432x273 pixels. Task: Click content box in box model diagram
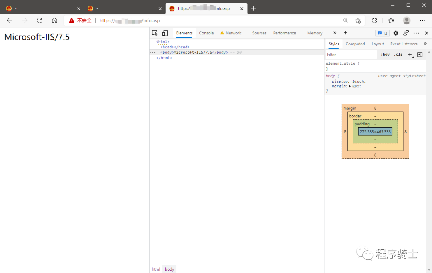coord(375,131)
